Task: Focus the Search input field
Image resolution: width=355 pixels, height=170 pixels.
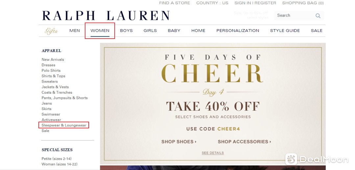Action: 294,15
